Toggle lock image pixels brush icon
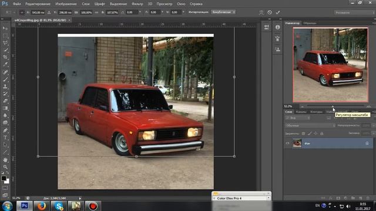 (x=310, y=134)
